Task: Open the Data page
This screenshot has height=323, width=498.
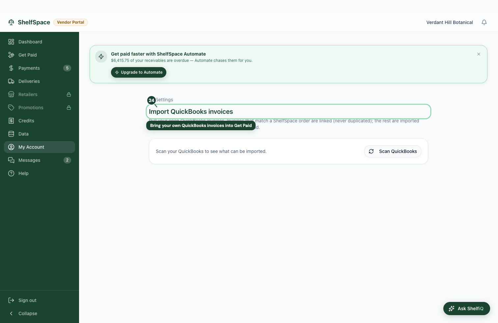Action: coord(40,134)
